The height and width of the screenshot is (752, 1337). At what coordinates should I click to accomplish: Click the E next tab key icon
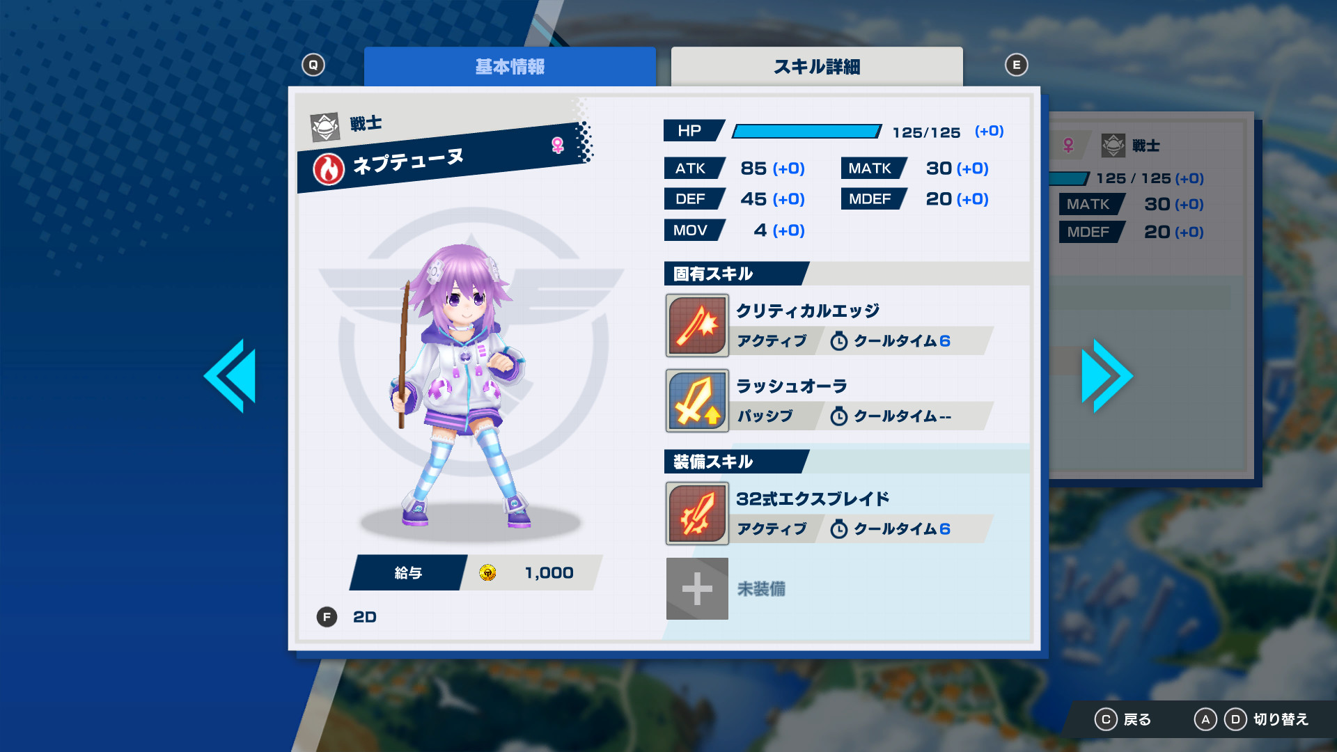click(1017, 65)
